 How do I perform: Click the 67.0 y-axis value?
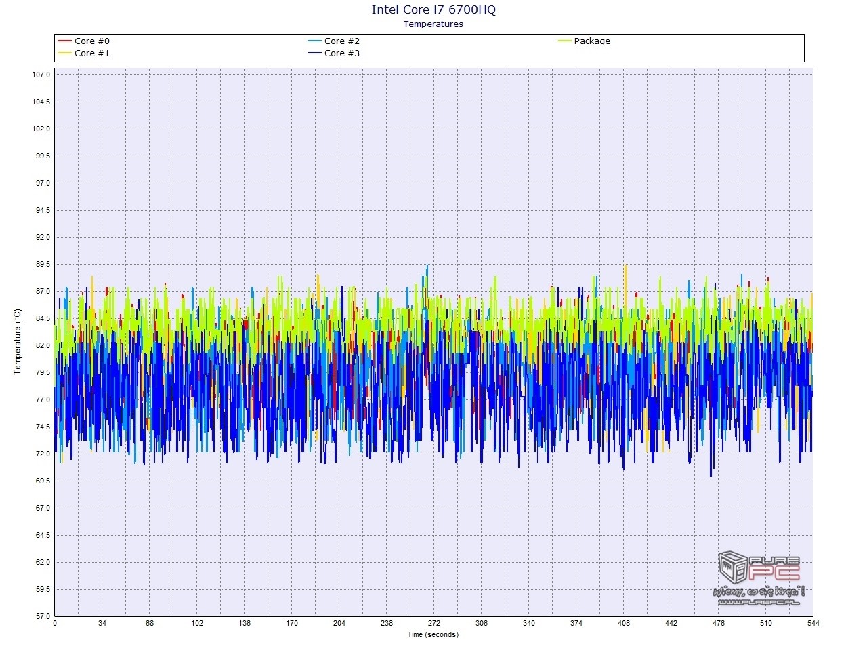pos(43,508)
